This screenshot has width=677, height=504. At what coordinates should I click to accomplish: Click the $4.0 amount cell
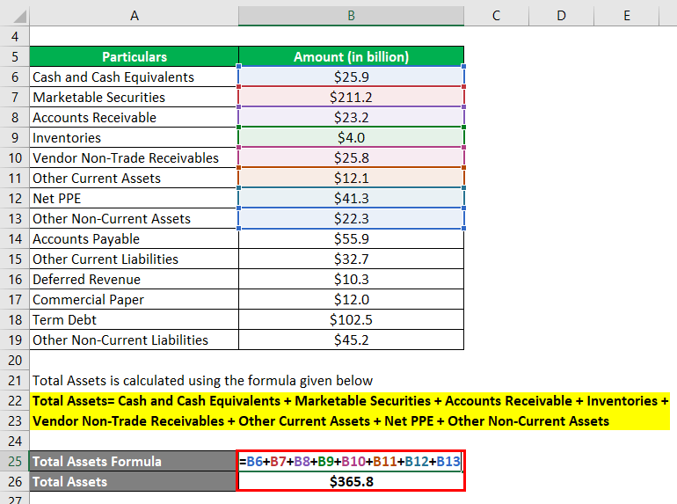pos(351,137)
